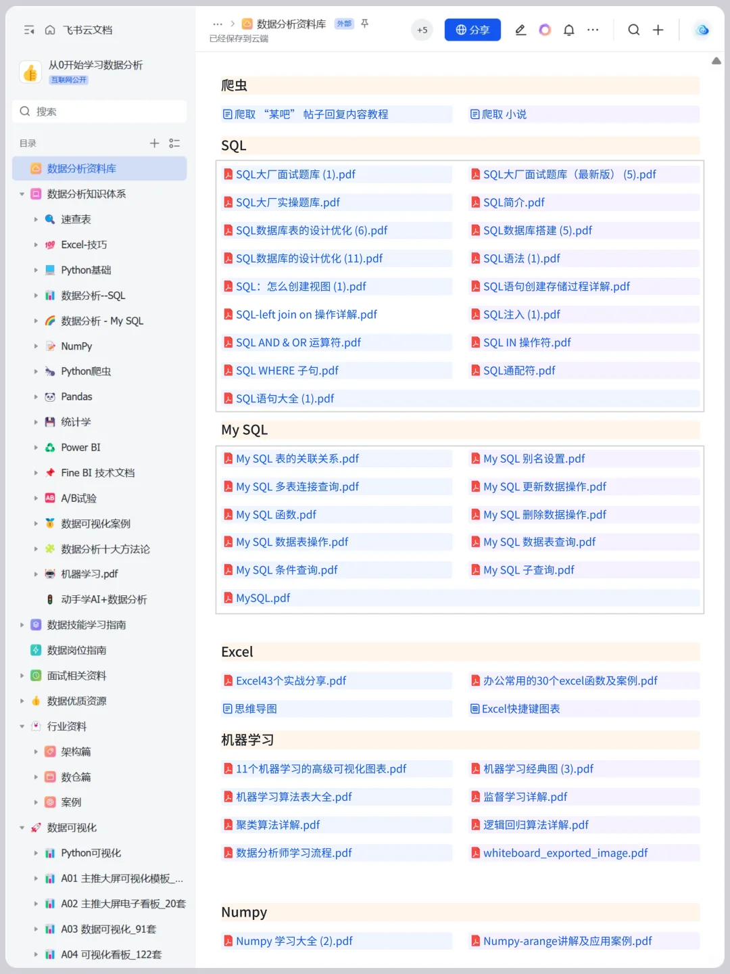Screen dimensions: 730x974
Task: Expand the 速查表 tree node
Action: pos(36,219)
